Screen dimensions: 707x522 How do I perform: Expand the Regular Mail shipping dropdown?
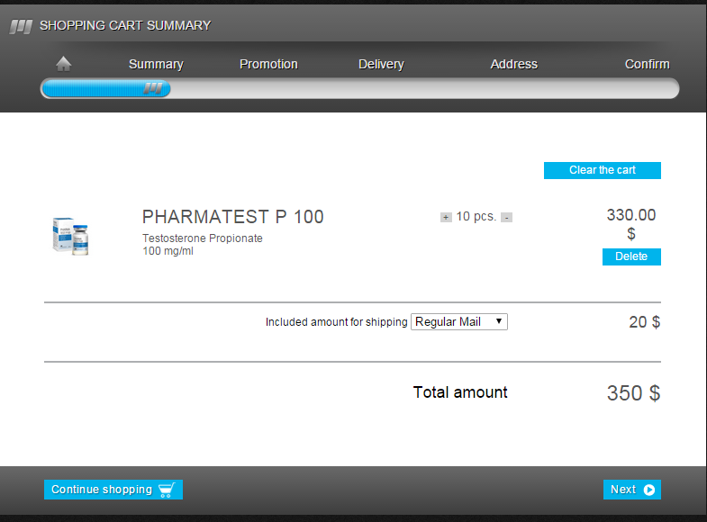(x=458, y=322)
